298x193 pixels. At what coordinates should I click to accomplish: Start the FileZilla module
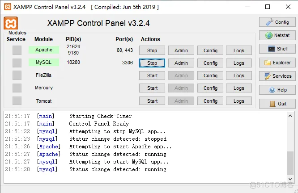pos(152,76)
